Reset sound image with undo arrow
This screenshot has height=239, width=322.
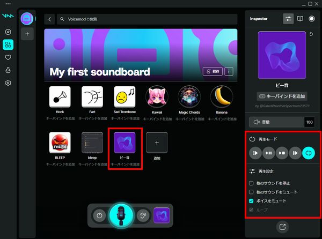click(x=311, y=34)
